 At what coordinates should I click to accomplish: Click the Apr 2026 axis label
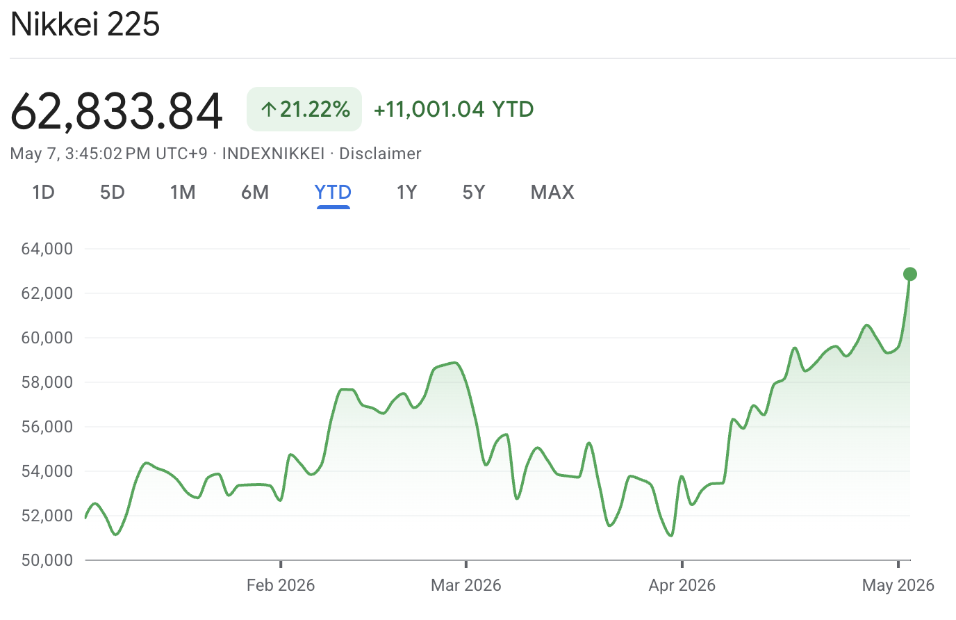coord(682,585)
